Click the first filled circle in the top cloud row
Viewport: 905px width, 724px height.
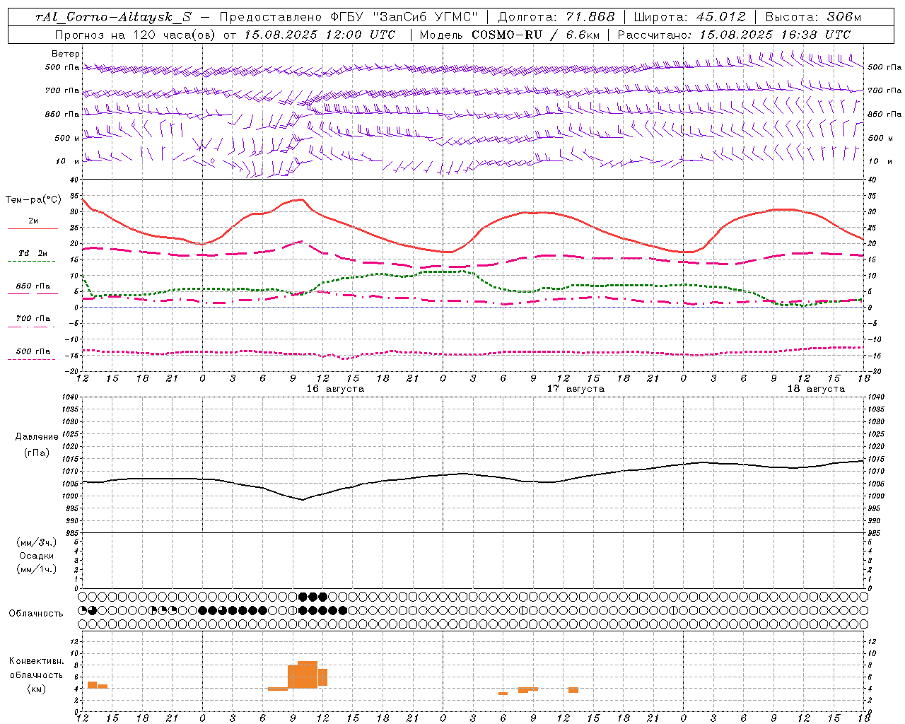(x=303, y=597)
